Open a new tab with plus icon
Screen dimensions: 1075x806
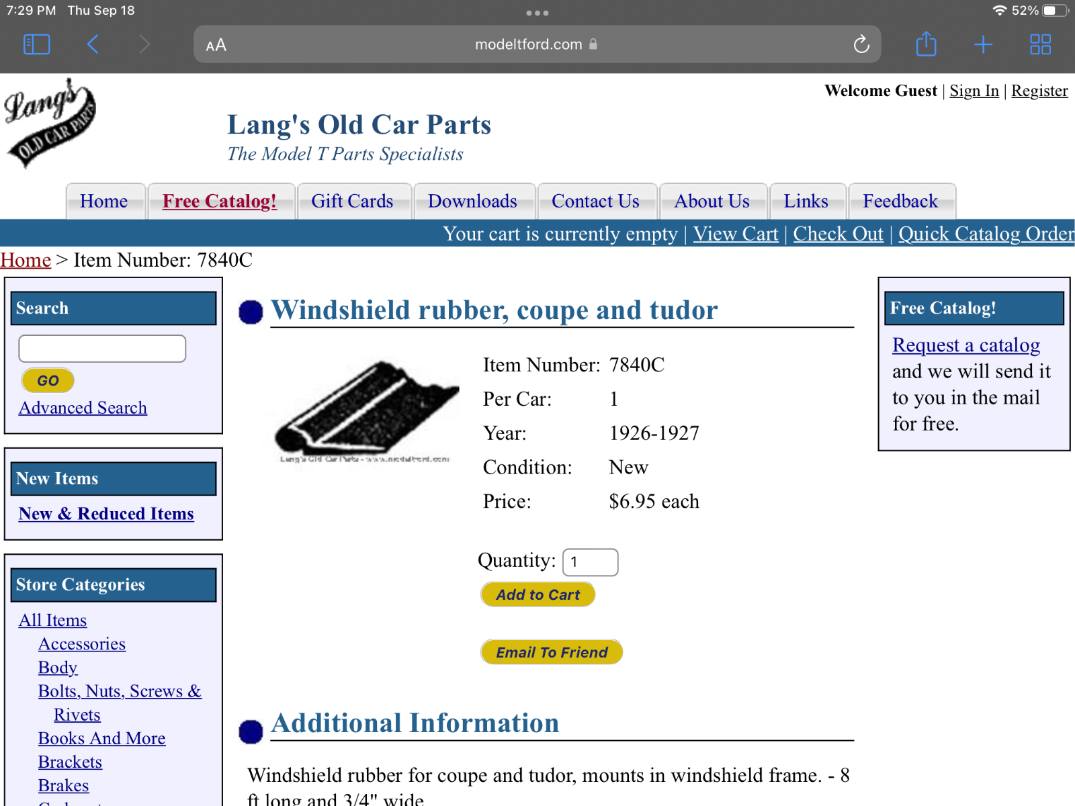click(x=983, y=44)
